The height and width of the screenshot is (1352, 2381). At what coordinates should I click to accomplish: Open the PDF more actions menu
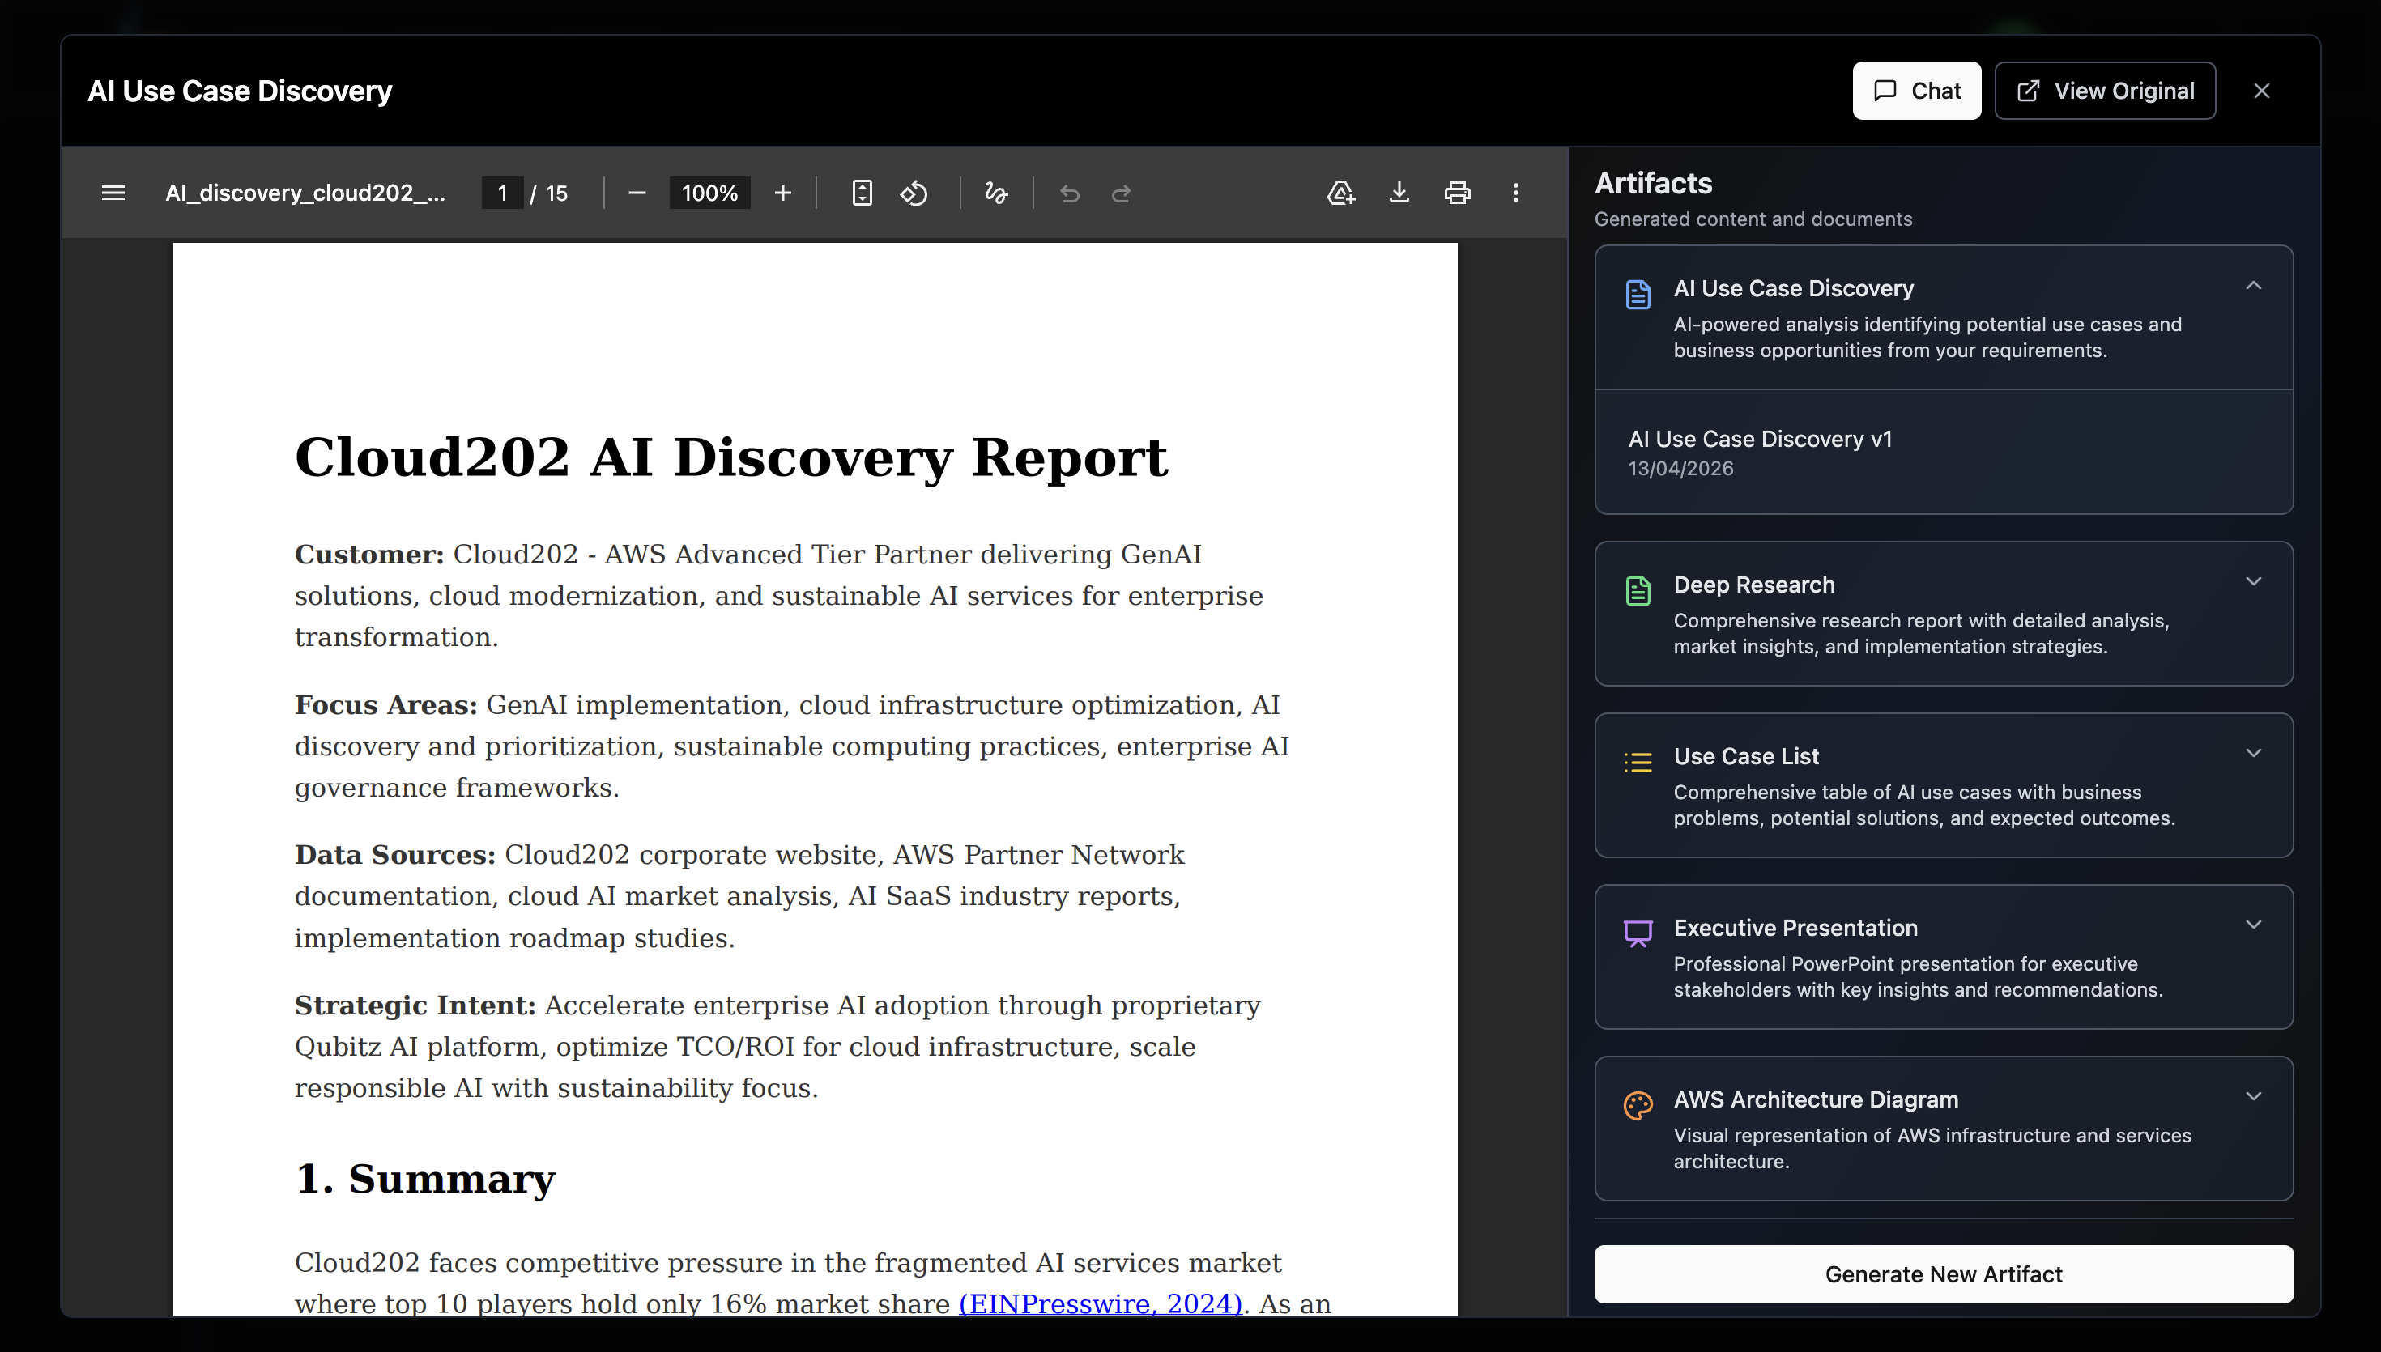click(1515, 193)
